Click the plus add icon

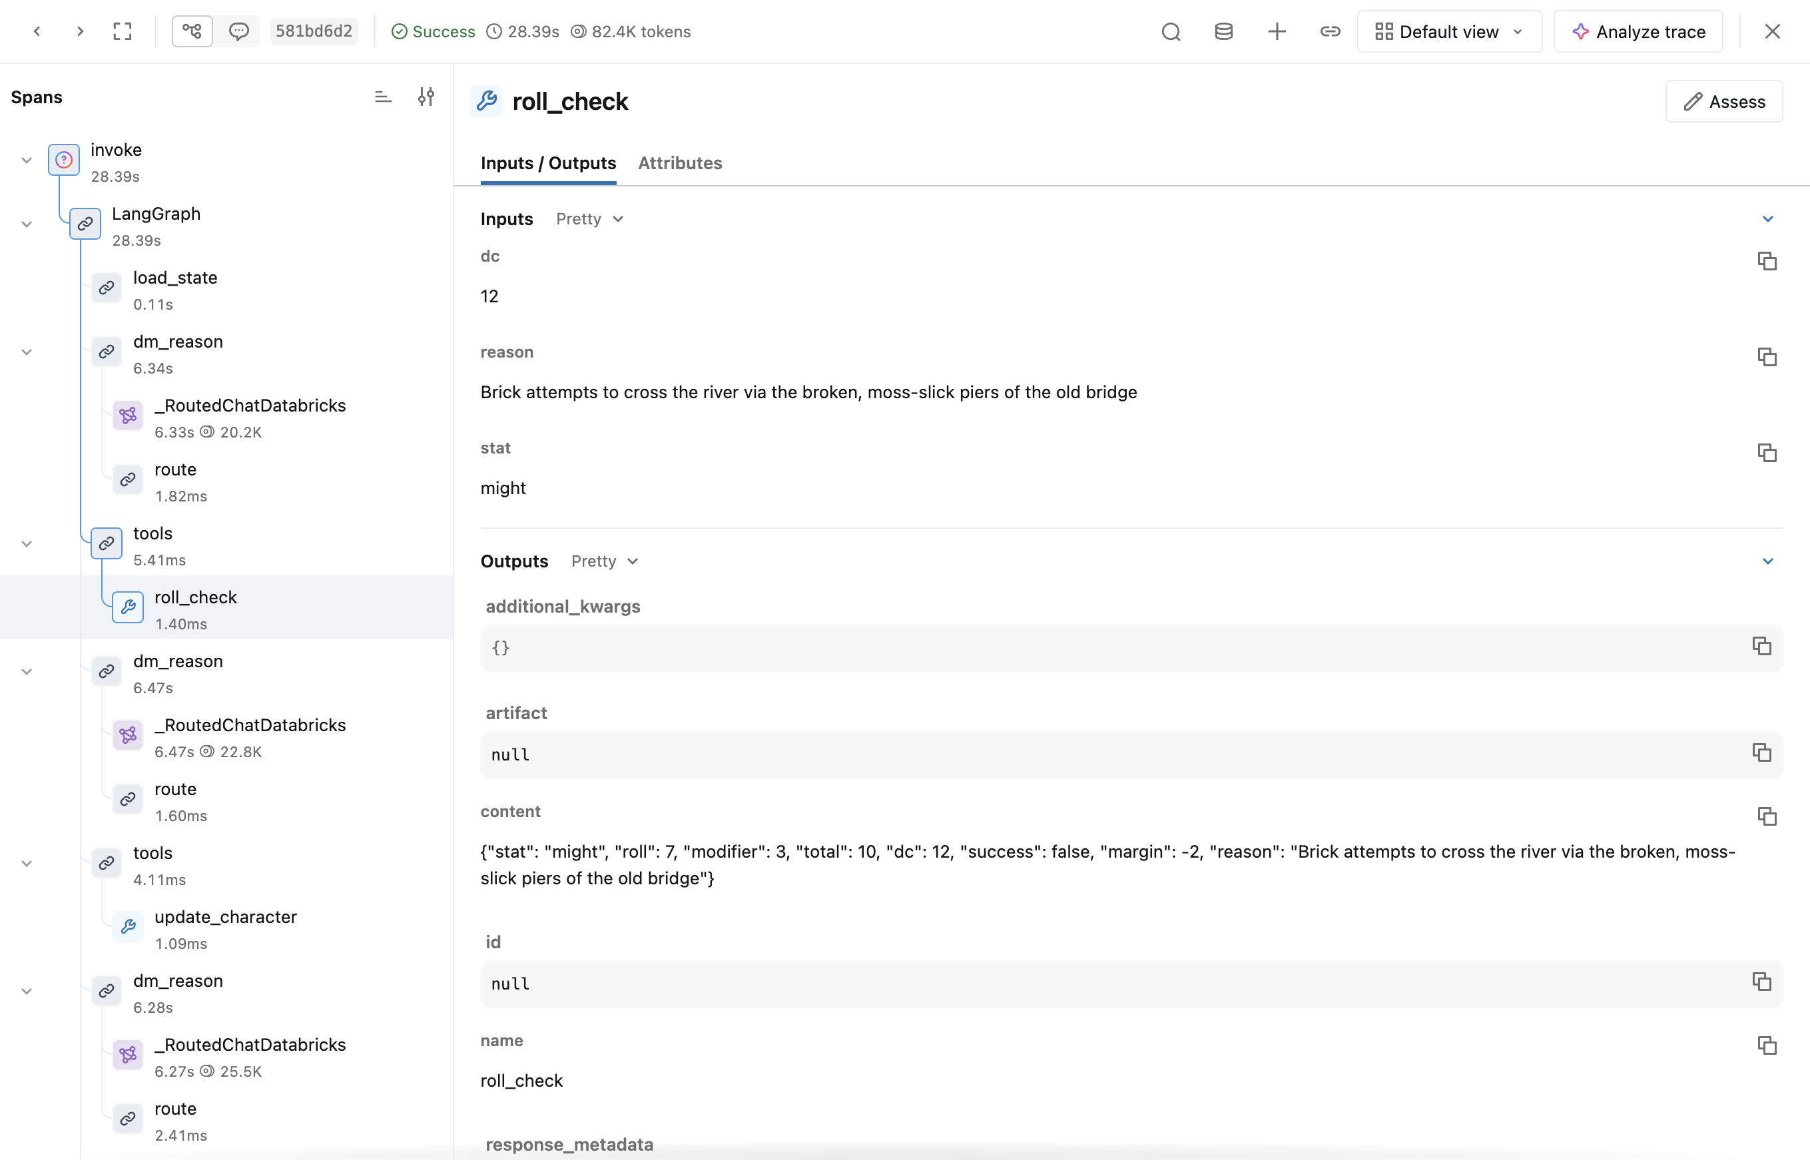click(x=1277, y=32)
